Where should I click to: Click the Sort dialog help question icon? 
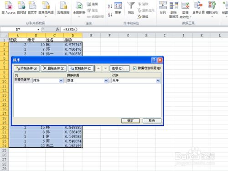point(154,60)
